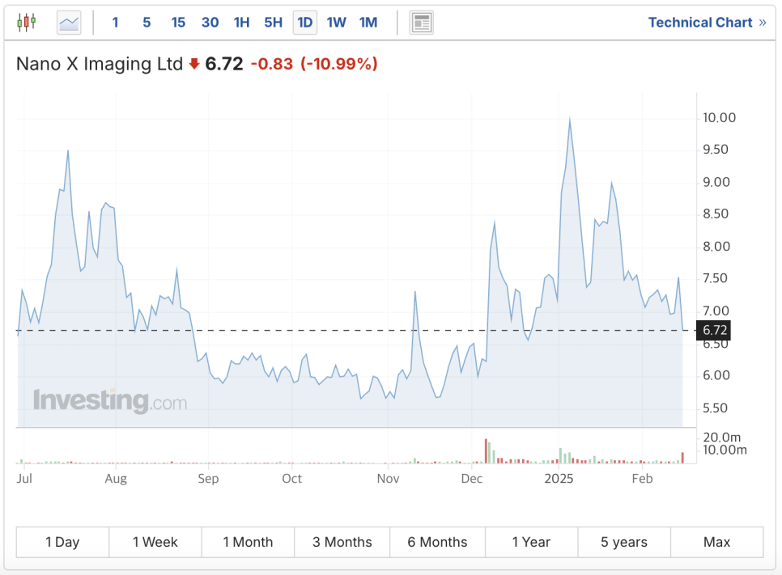The height and width of the screenshot is (575, 782).
Task: Click the 5.50 price axis label
Action: point(715,408)
